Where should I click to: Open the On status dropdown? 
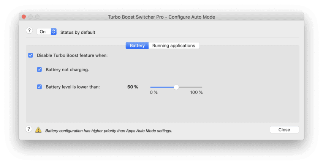point(47,32)
